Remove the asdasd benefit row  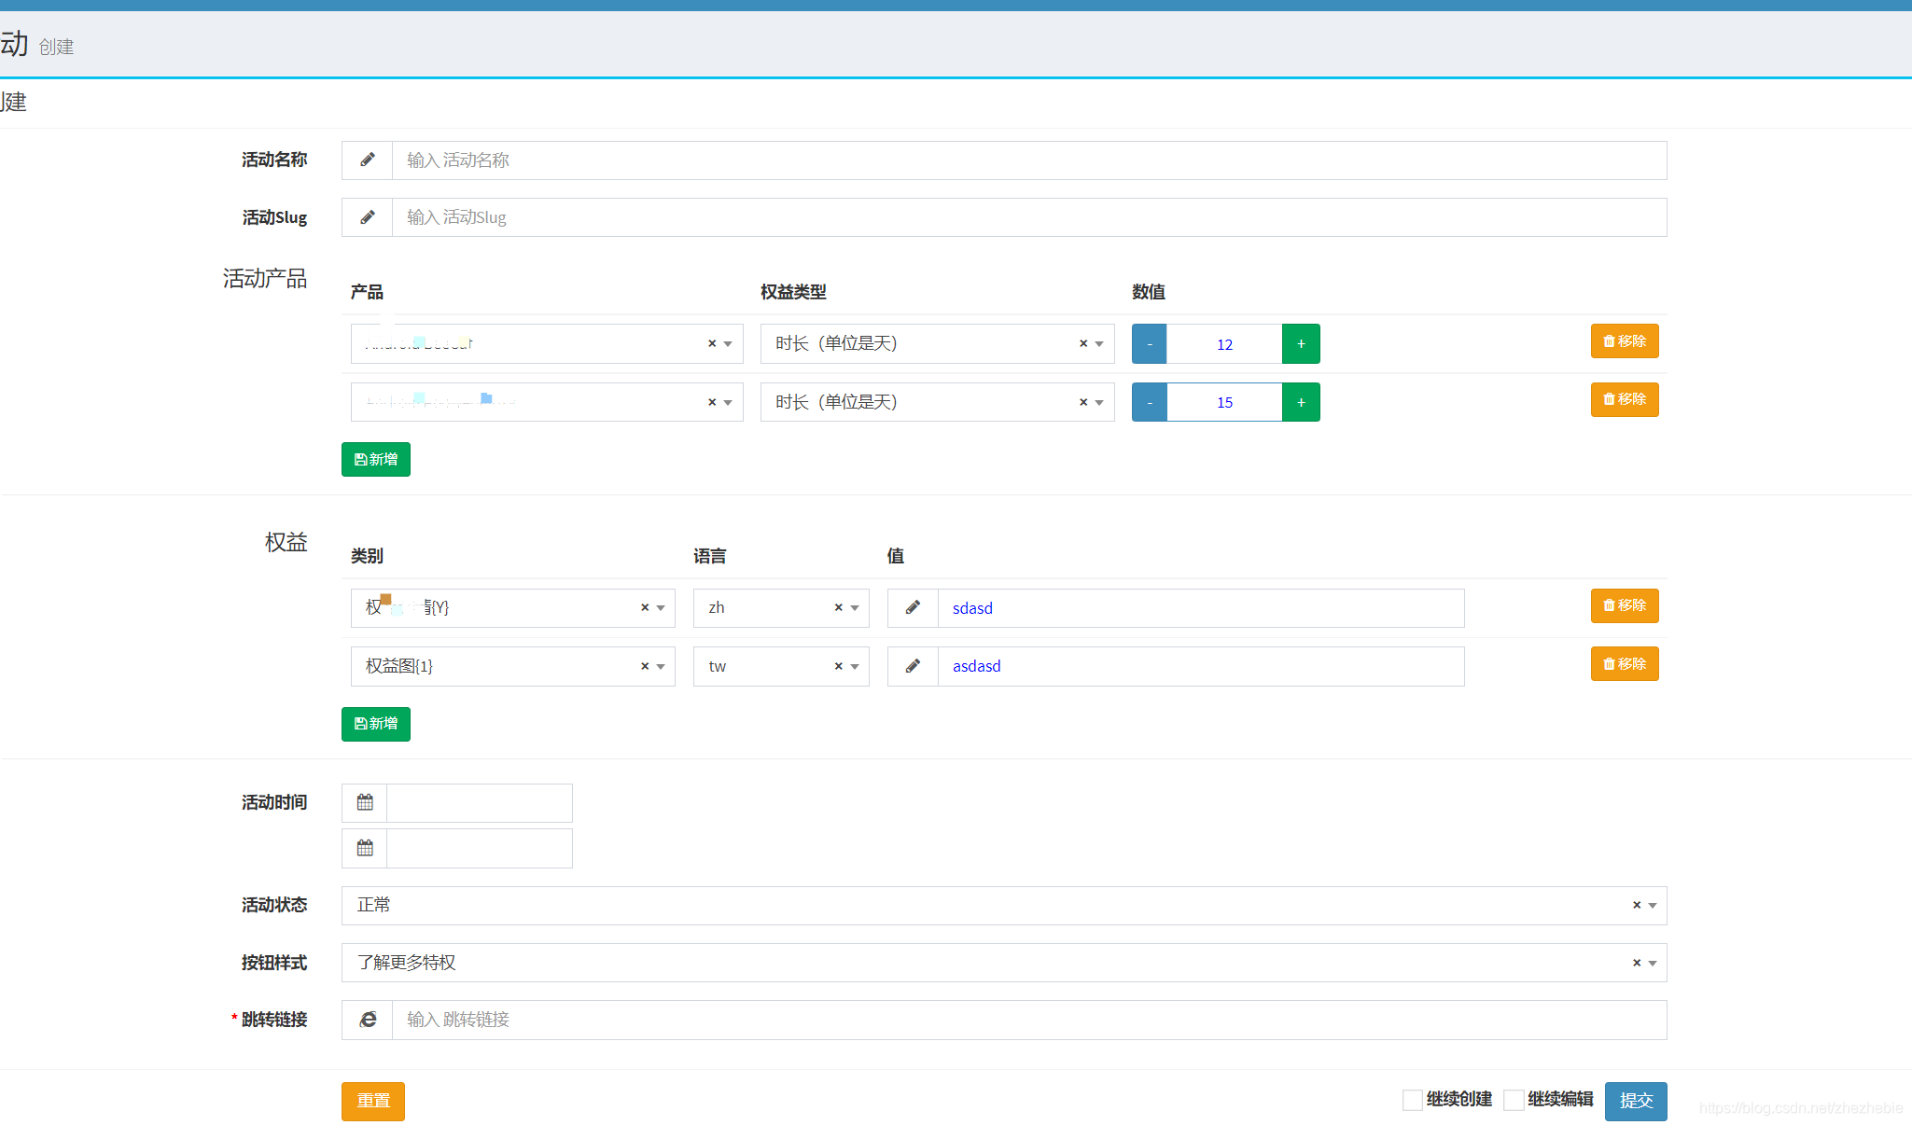pyautogui.click(x=1624, y=664)
